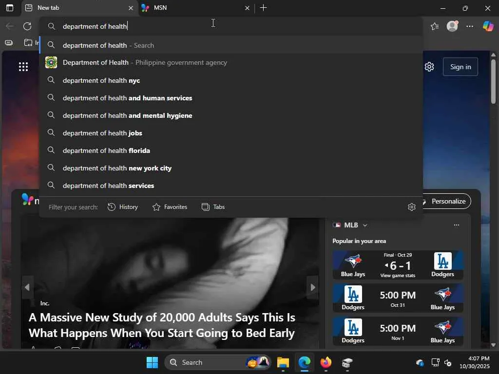The width and height of the screenshot is (499, 374).
Task: Open Dodgers vs Blue Jays Nov 1 game
Action: pyautogui.click(x=398, y=331)
